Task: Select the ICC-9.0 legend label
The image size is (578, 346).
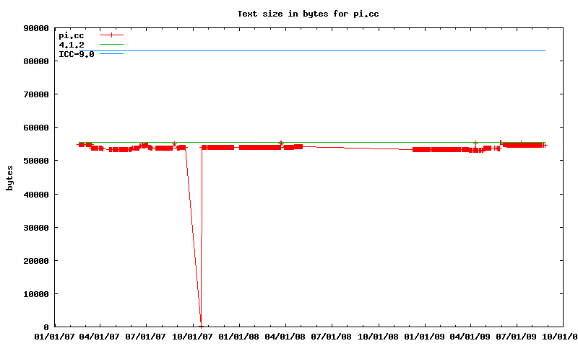Action: point(76,54)
